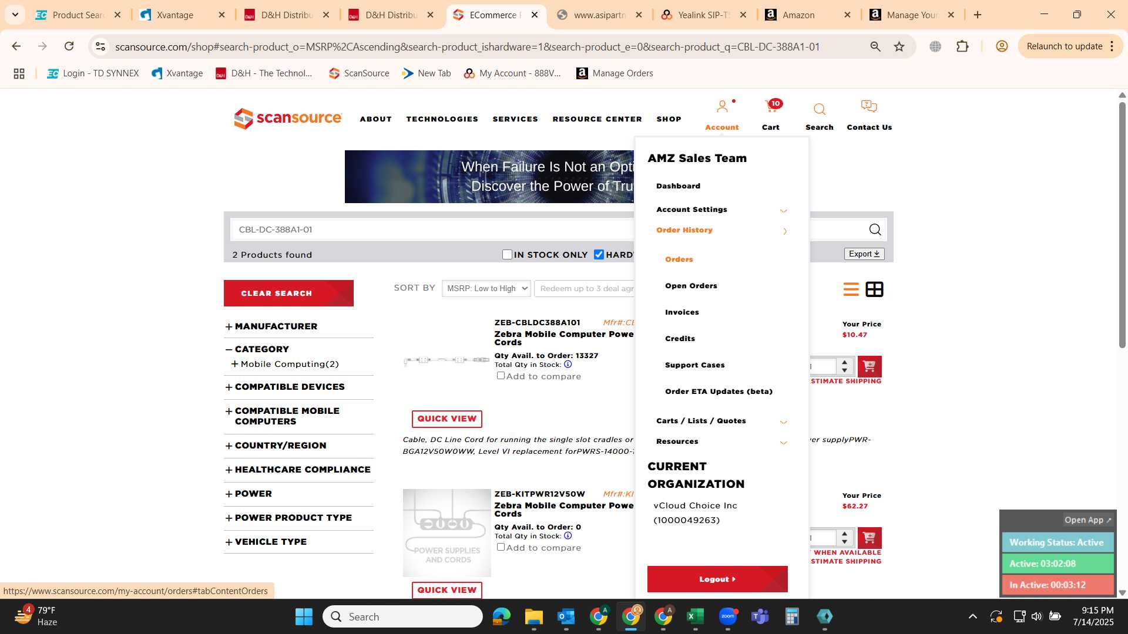Open the Account icon in header

point(722,107)
